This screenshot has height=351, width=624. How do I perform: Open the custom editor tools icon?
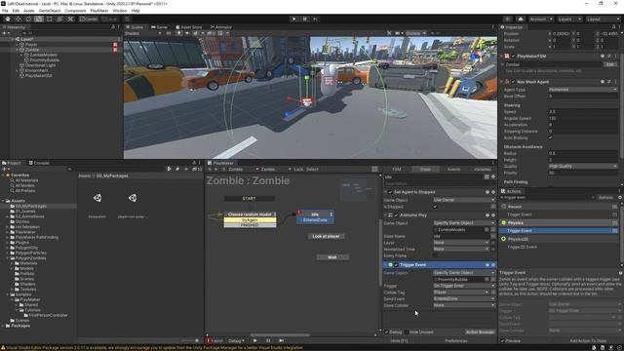70,19
